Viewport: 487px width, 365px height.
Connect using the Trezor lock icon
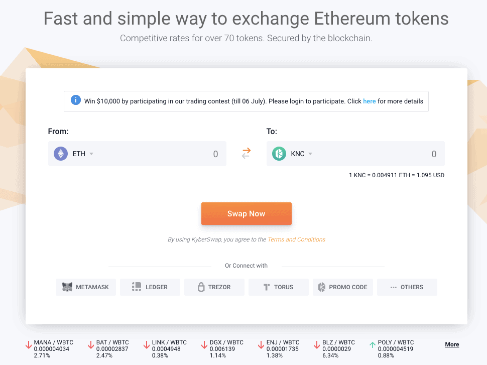[201, 287]
